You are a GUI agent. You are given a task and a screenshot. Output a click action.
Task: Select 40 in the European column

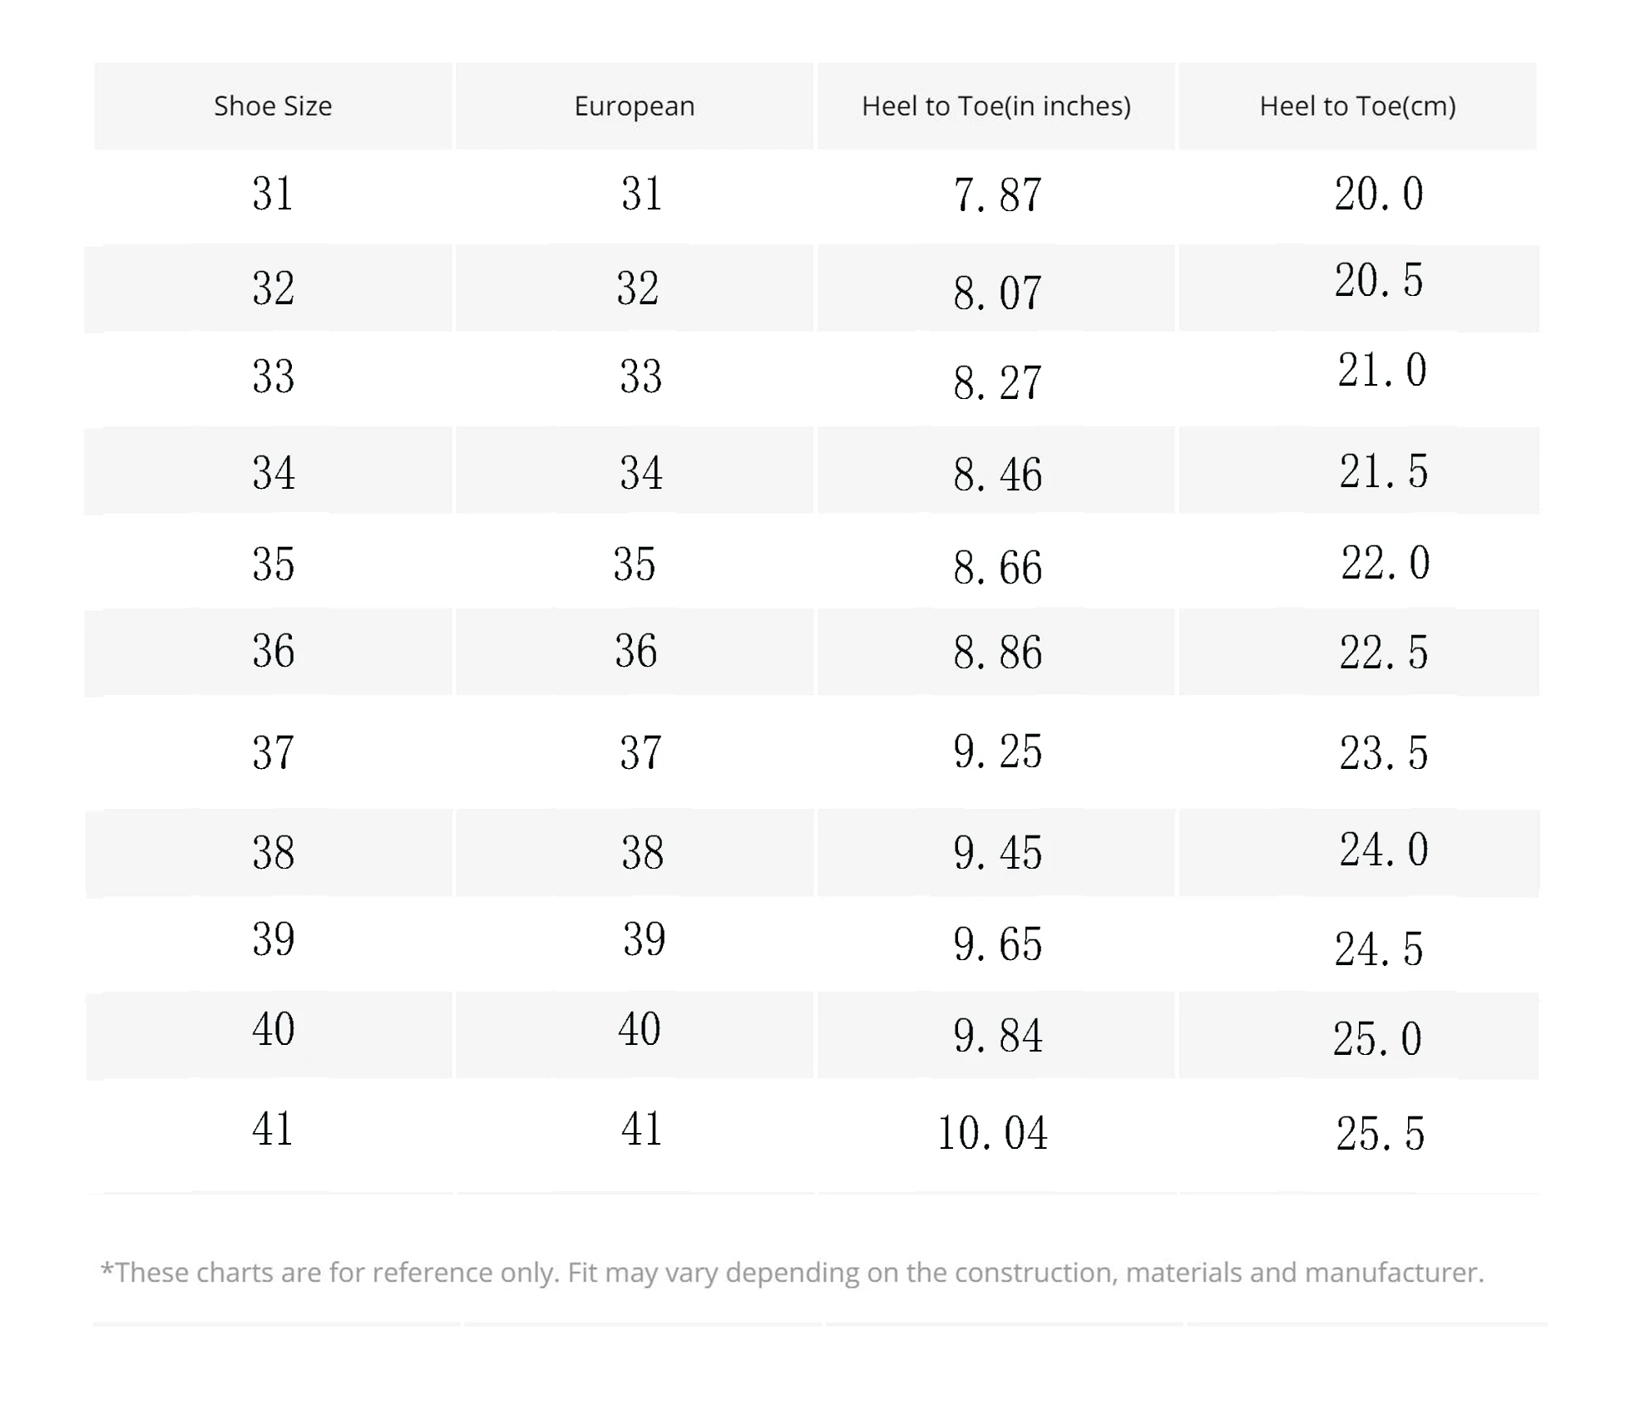pyautogui.click(x=639, y=1029)
